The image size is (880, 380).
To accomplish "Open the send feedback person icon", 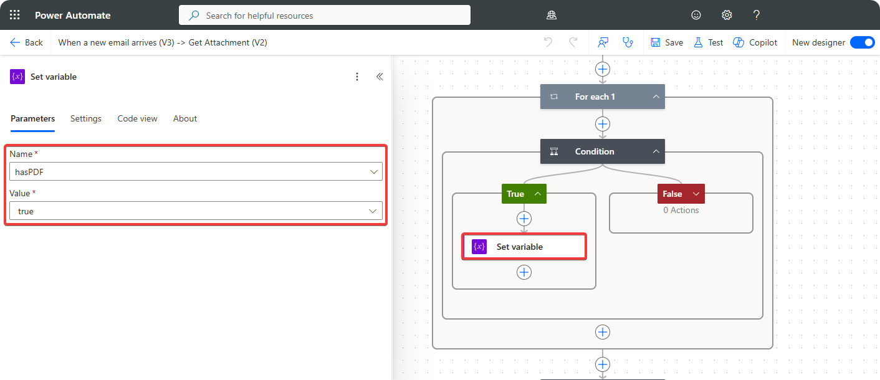I will (603, 42).
